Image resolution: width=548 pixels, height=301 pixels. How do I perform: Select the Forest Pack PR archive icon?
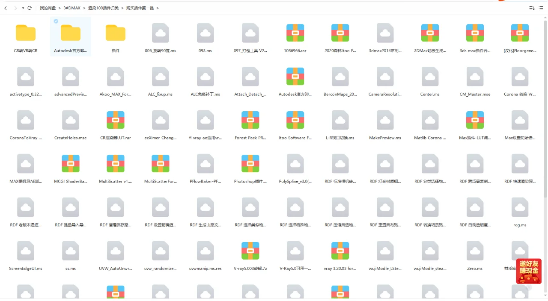pyautogui.click(x=250, y=120)
